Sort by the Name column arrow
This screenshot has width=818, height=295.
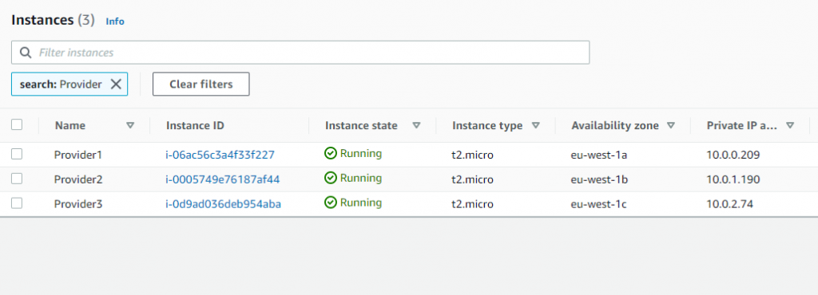click(130, 125)
